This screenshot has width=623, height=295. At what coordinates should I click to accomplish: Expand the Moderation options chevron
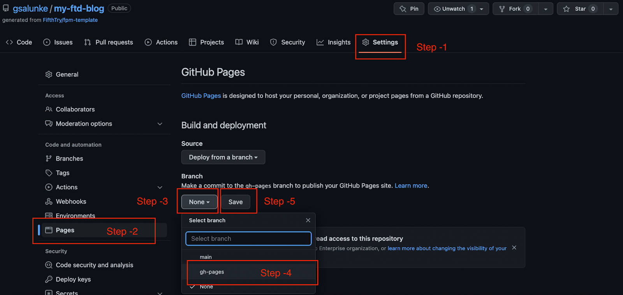pyautogui.click(x=160, y=124)
